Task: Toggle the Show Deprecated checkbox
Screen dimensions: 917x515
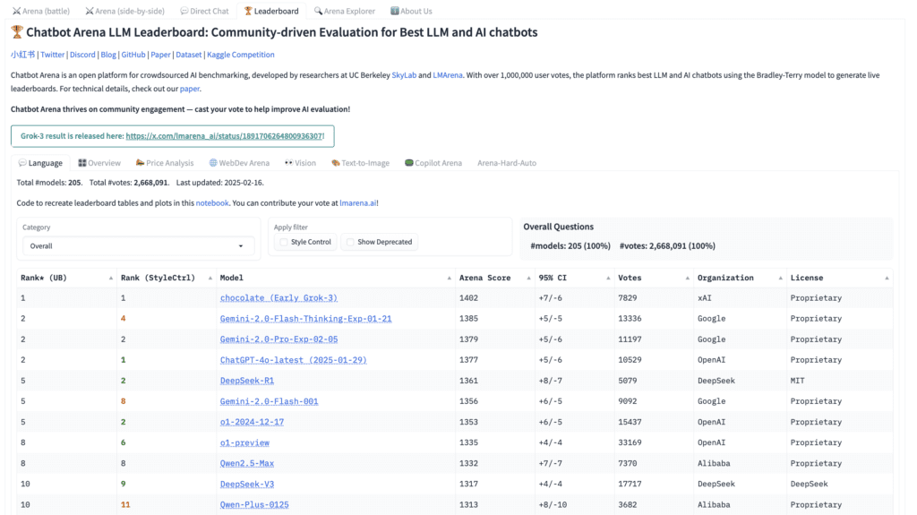Action: 351,242
